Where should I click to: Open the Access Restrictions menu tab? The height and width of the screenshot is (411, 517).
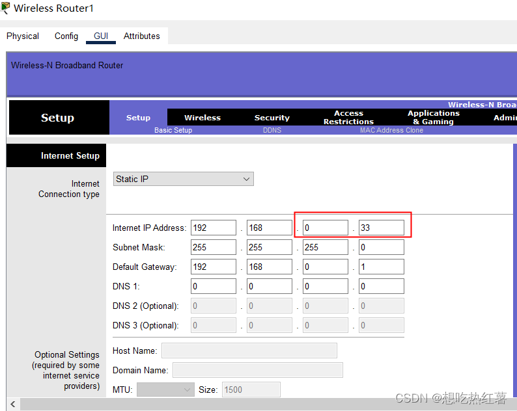[348, 118]
